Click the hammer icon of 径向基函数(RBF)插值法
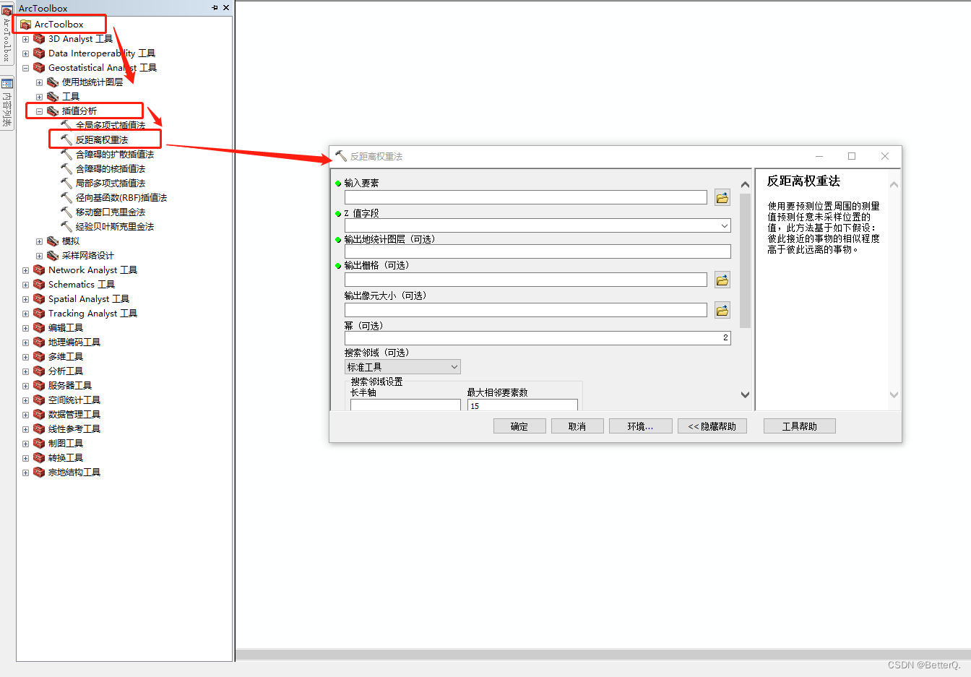 (66, 198)
